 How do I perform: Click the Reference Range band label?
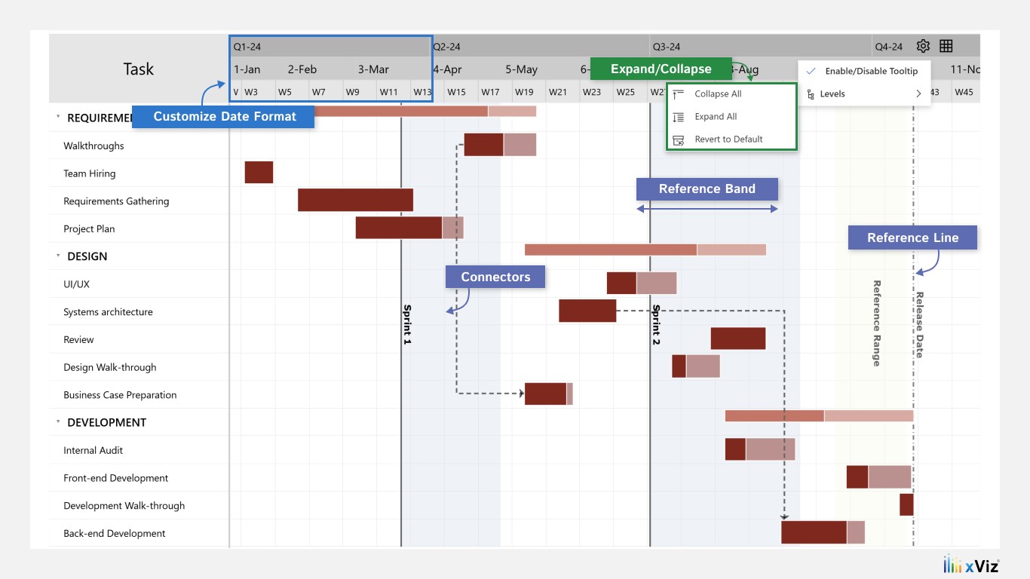coord(876,323)
